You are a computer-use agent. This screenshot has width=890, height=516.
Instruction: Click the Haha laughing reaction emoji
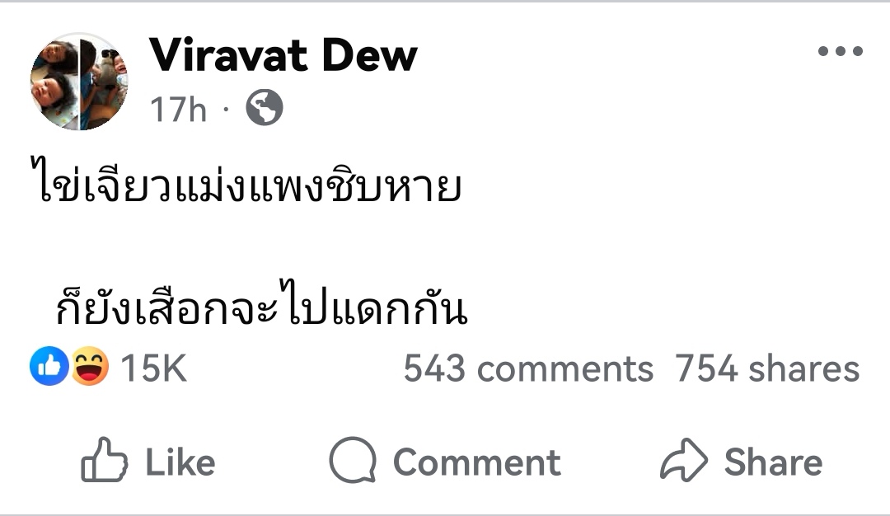(x=90, y=367)
